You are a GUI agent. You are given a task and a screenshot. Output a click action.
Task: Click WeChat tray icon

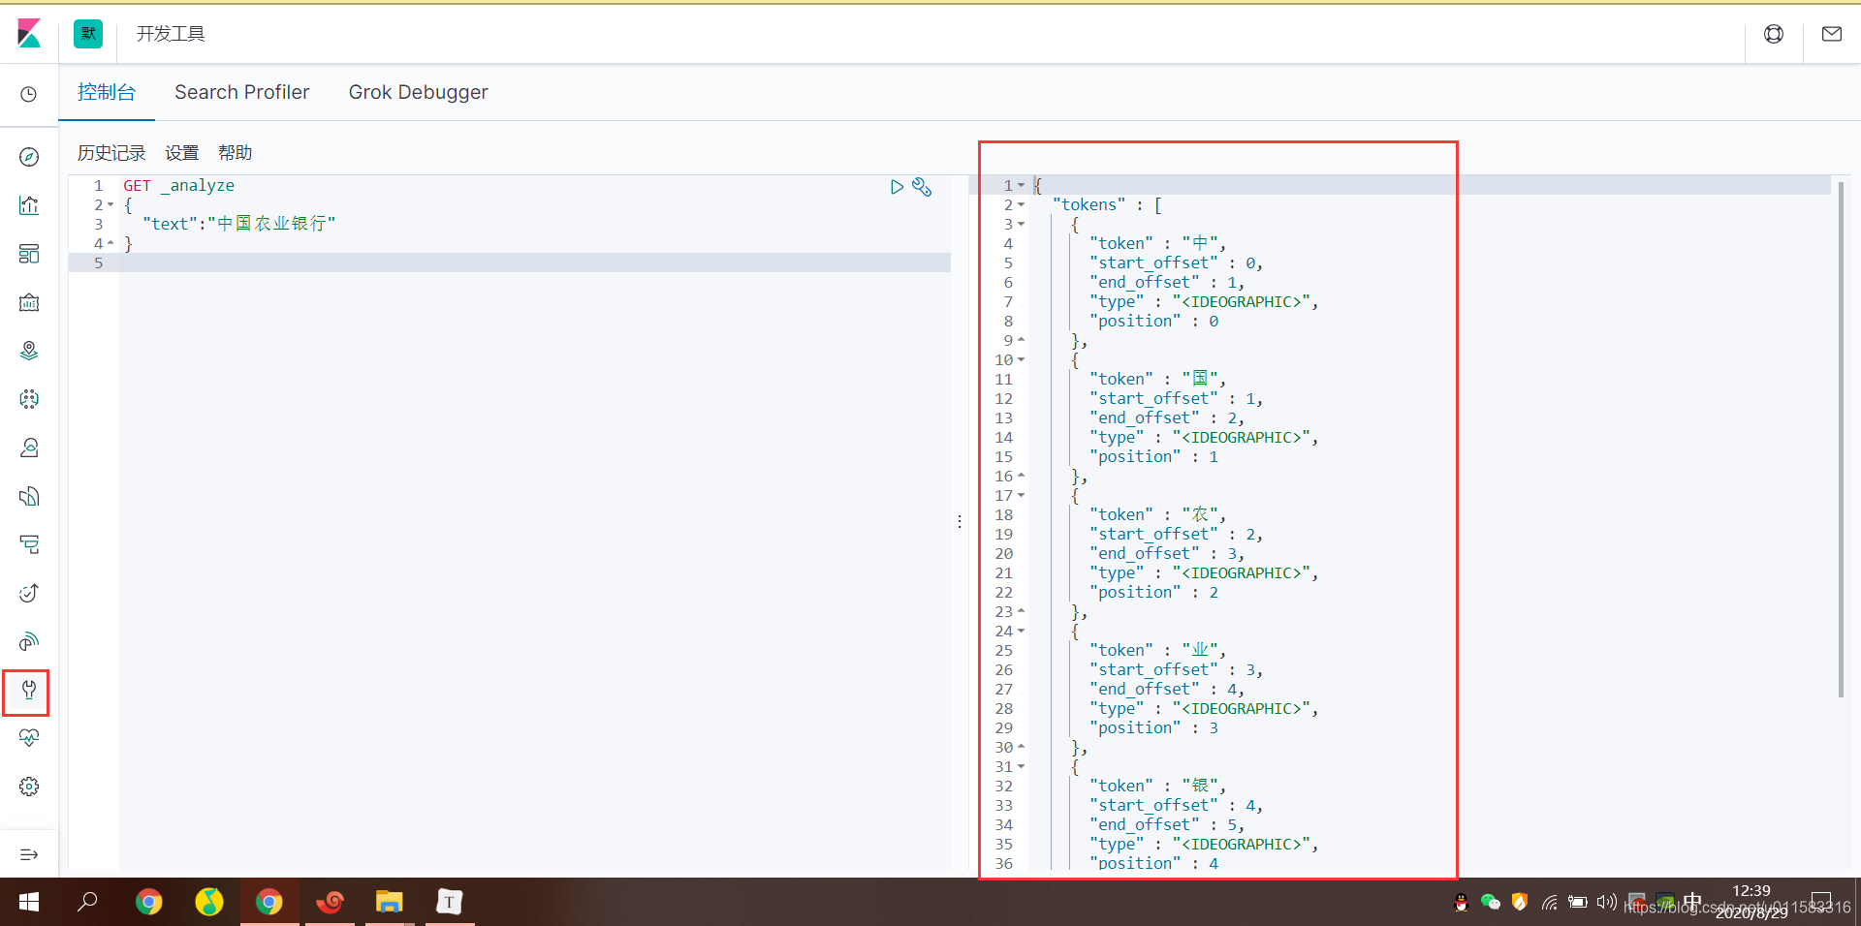[x=1491, y=903]
